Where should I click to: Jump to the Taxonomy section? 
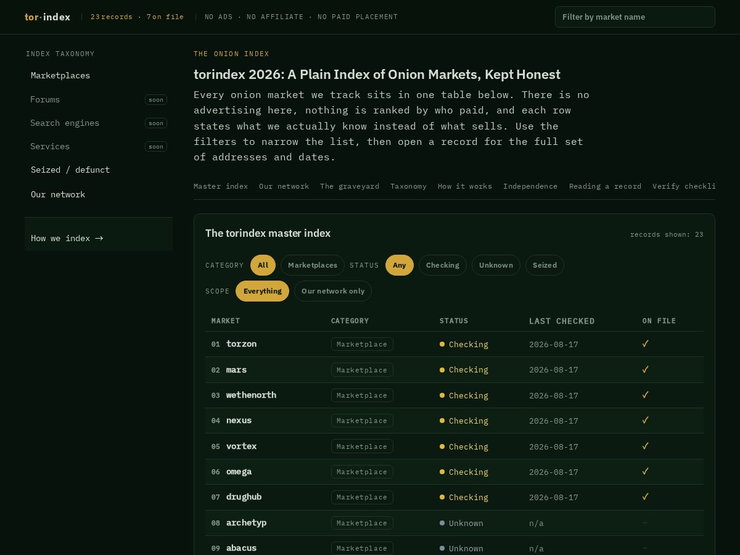tap(408, 186)
